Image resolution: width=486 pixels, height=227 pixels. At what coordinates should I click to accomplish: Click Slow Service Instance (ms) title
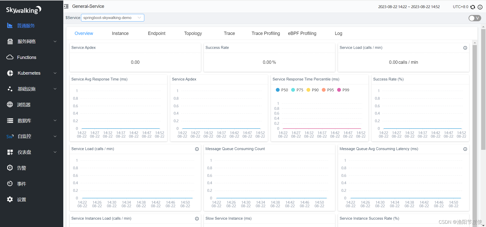[x=229, y=218]
